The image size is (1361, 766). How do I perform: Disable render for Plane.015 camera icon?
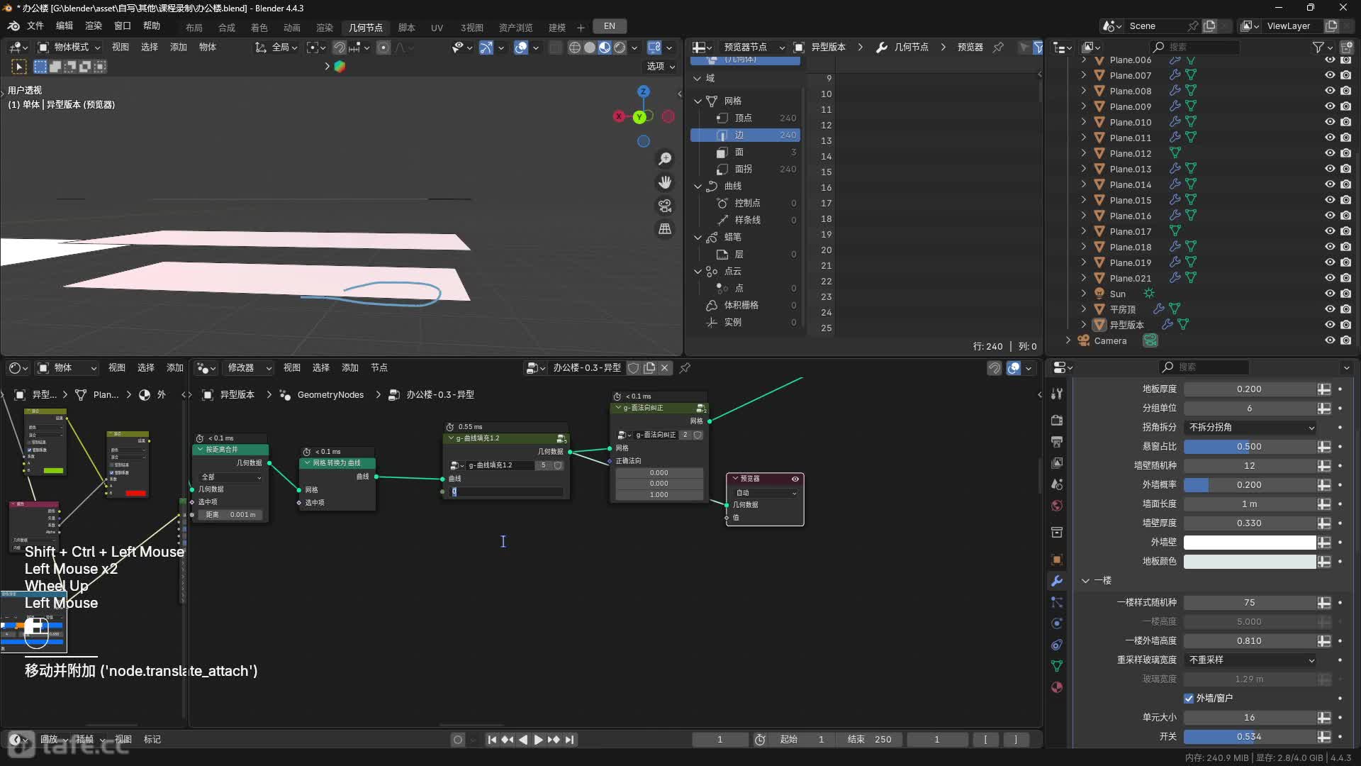1346,200
